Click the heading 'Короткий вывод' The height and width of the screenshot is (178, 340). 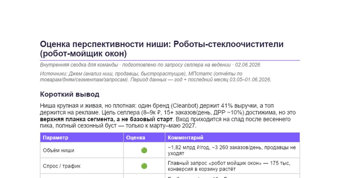(x=69, y=94)
